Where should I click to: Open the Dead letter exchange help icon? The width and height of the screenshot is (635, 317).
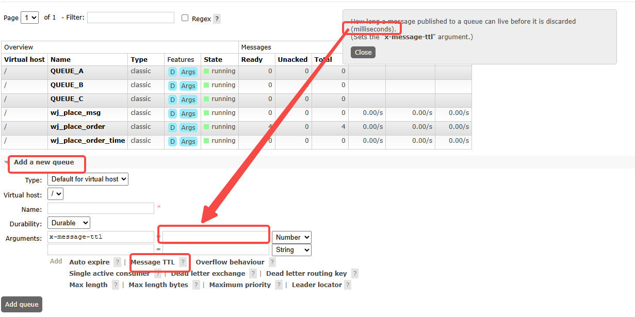(253, 274)
